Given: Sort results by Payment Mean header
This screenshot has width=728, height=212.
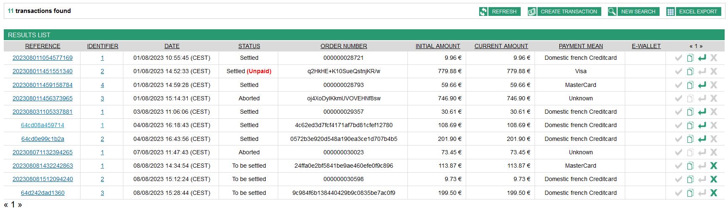Looking at the screenshot, I should (580, 46).
